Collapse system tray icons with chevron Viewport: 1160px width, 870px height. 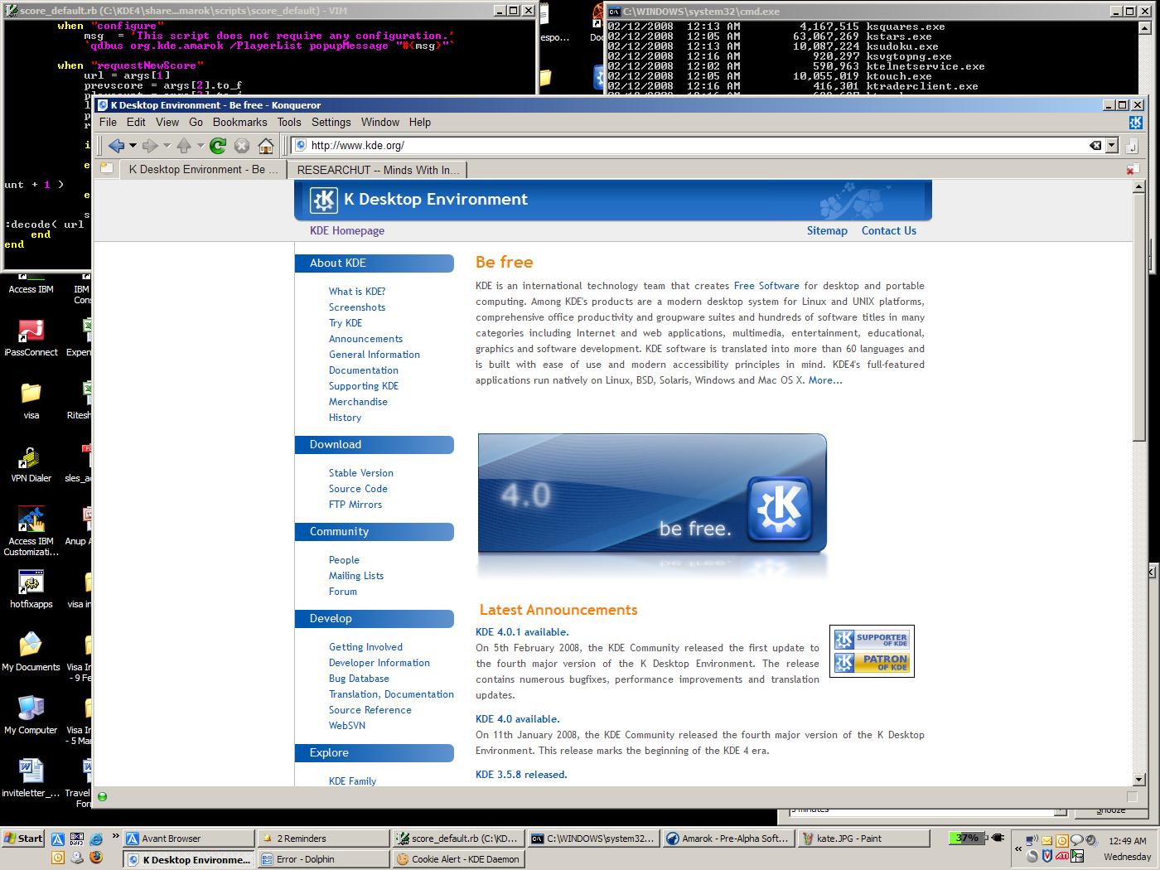pos(1017,848)
